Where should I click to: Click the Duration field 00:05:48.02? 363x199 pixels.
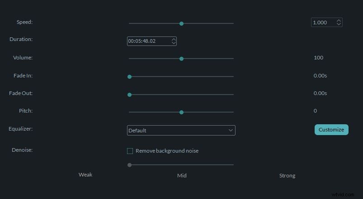(x=151, y=41)
